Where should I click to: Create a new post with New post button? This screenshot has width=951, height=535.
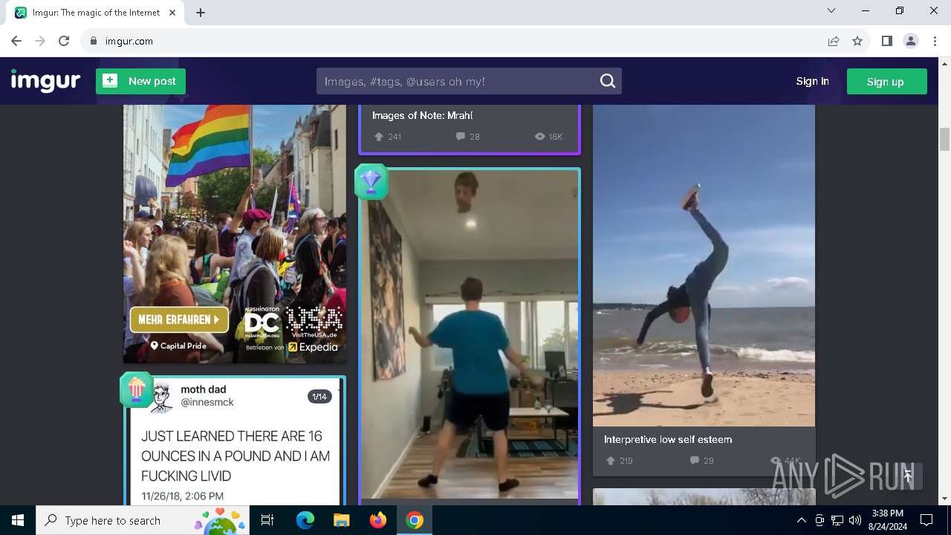point(140,81)
